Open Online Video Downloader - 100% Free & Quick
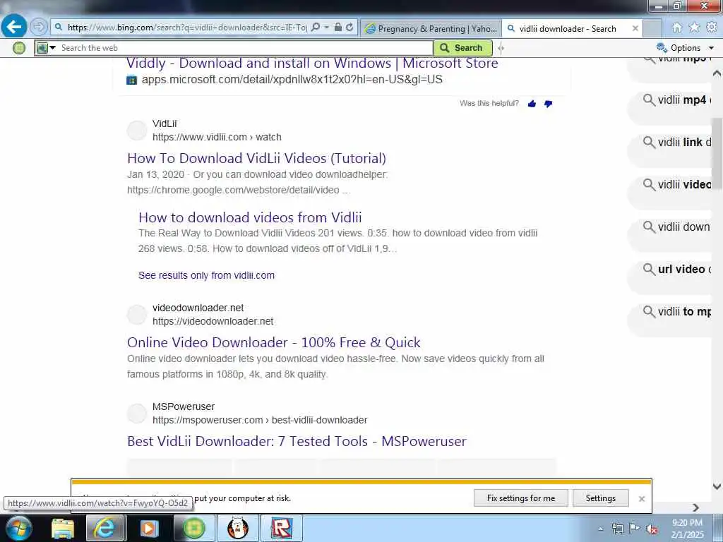Viewport: 723px width, 542px height. click(x=273, y=342)
